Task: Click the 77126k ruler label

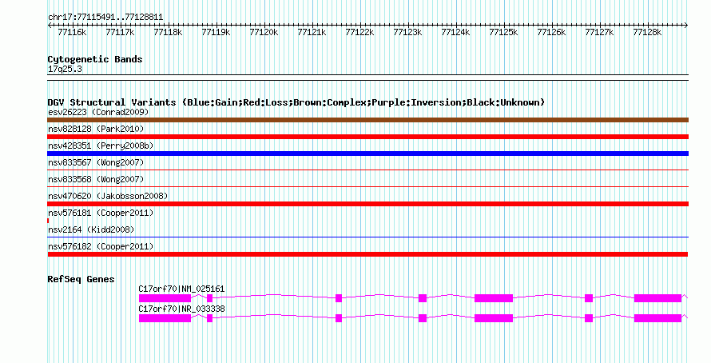Action: click(x=551, y=32)
